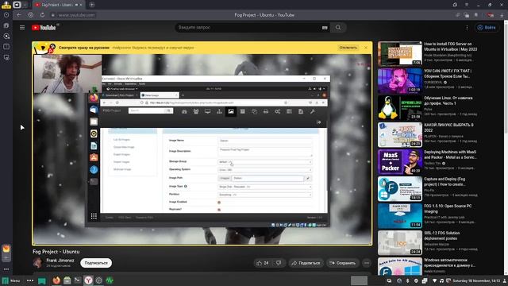Go back with browser back arrow
Viewport: 508px width, 286px height.
19,15
